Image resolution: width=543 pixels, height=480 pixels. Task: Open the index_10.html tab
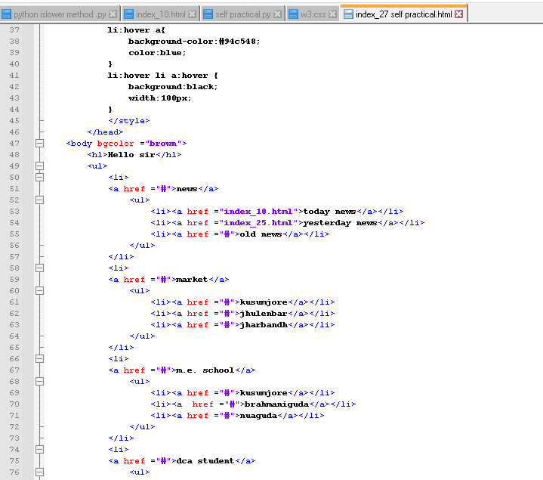click(161, 14)
